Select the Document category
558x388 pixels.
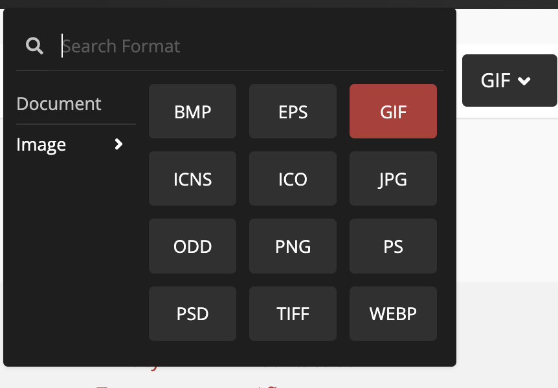click(x=59, y=103)
